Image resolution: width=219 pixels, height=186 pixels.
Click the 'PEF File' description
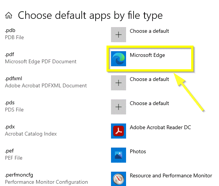(x=14, y=158)
